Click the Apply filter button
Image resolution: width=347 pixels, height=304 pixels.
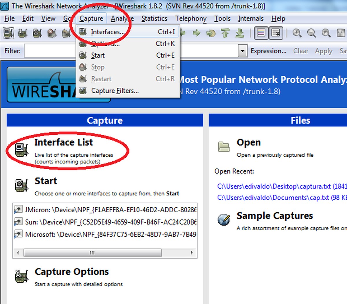[324, 51]
